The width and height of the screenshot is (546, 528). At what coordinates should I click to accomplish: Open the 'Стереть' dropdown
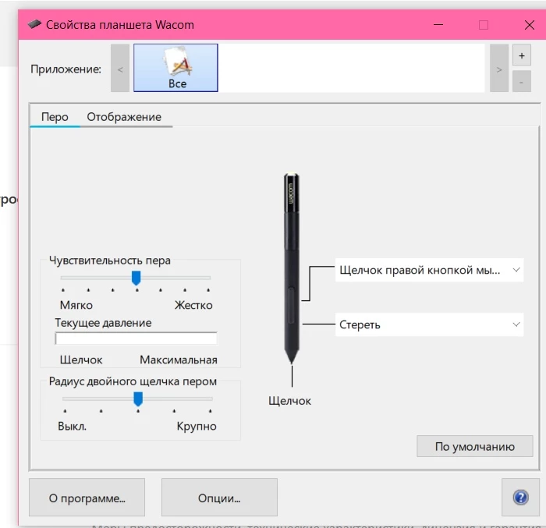(x=429, y=324)
